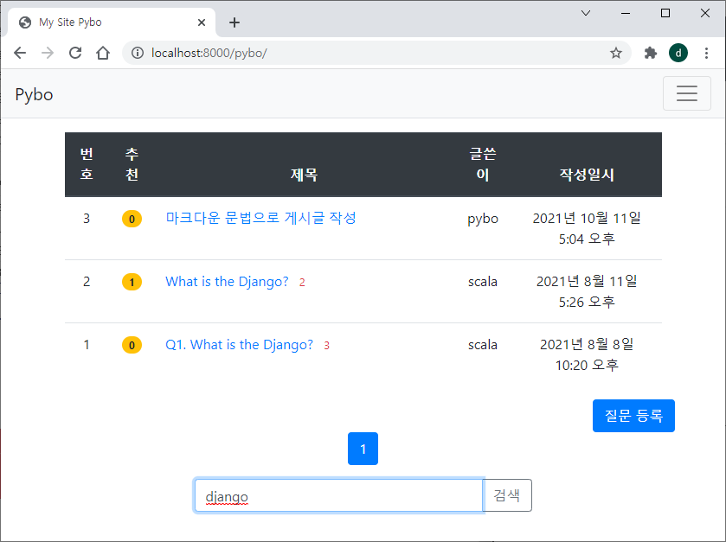Open 'Q1. What is the Django?' question
726x542 pixels.
pos(240,345)
